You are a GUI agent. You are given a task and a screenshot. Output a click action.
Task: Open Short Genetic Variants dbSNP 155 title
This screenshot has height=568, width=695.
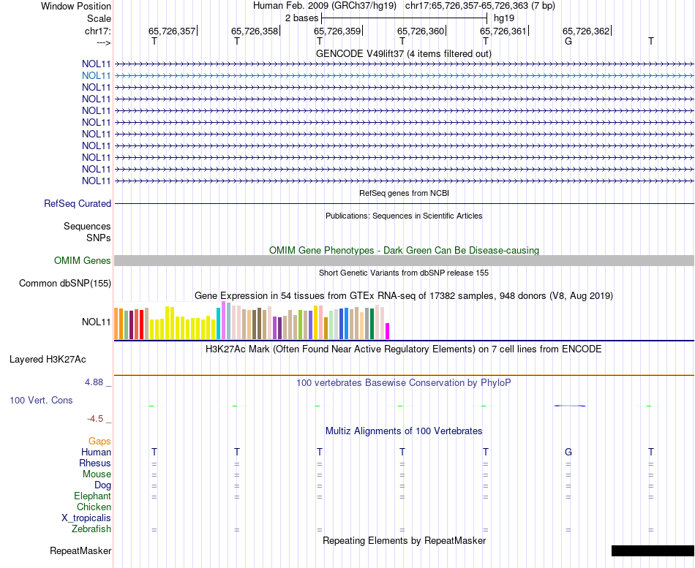coord(404,273)
